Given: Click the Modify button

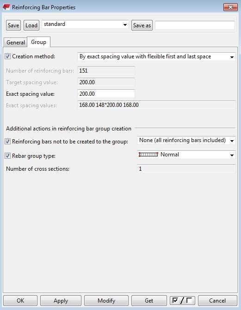Looking at the screenshot, I should (106, 300).
